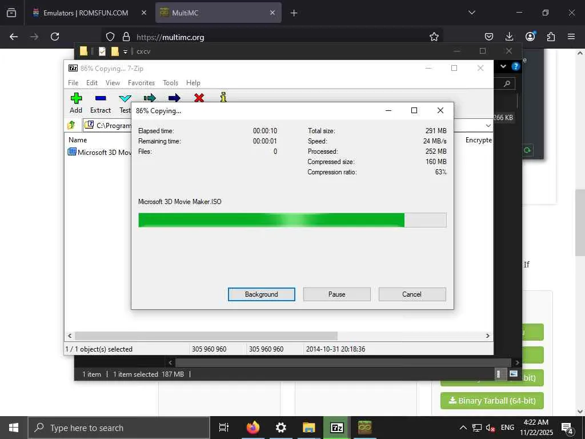This screenshot has width=585, height=439.
Task: Open Firefox from the taskbar
Action: click(x=253, y=428)
